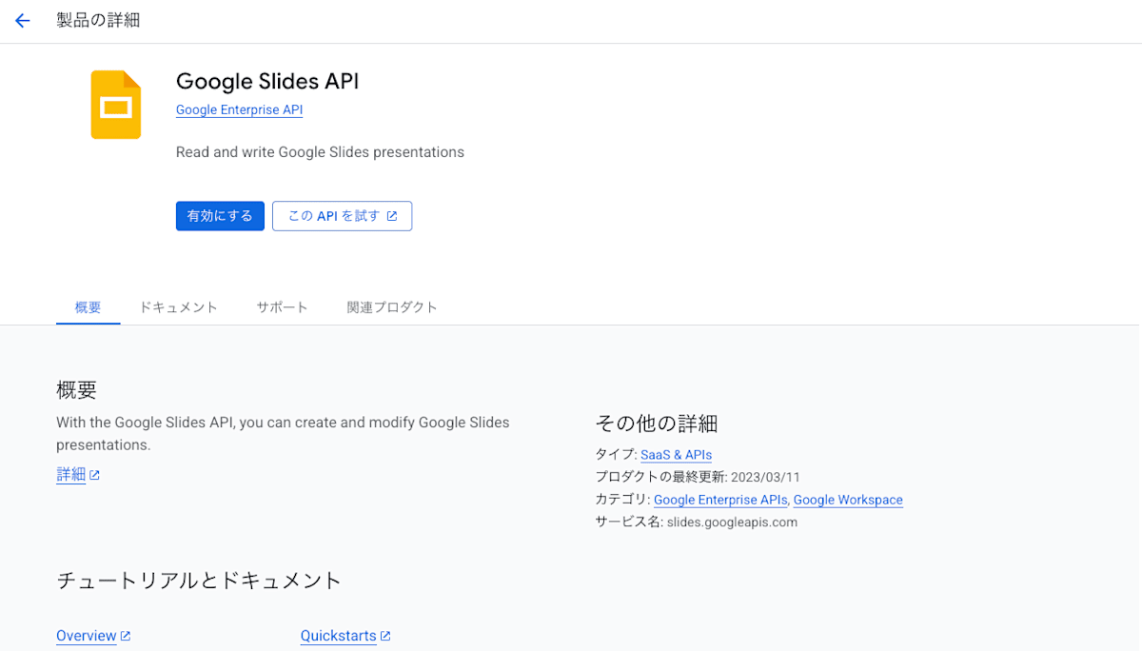Follow the 詳細 link
The image size is (1142, 651).
point(70,475)
